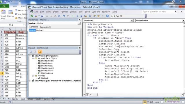Click the Undo toolbar icon

(x=64, y=16)
